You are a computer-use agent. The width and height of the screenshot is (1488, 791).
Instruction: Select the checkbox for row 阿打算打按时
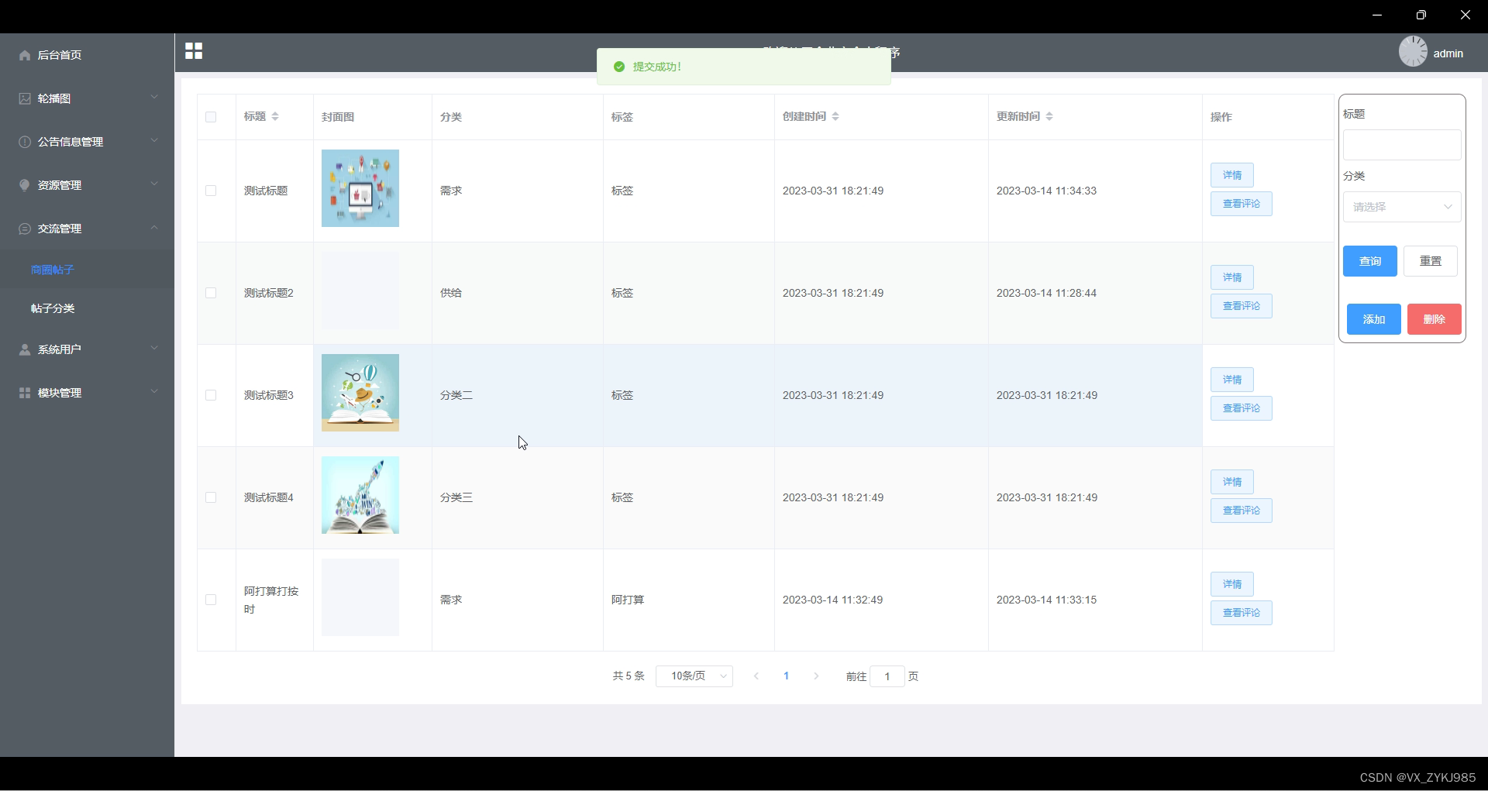(x=211, y=600)
